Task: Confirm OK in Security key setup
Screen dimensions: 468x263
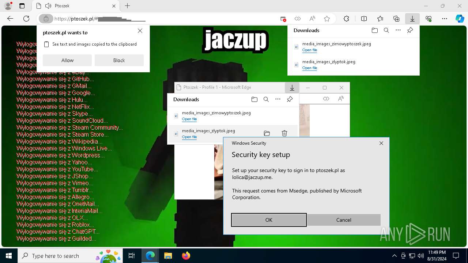Action: pos(269,220)
